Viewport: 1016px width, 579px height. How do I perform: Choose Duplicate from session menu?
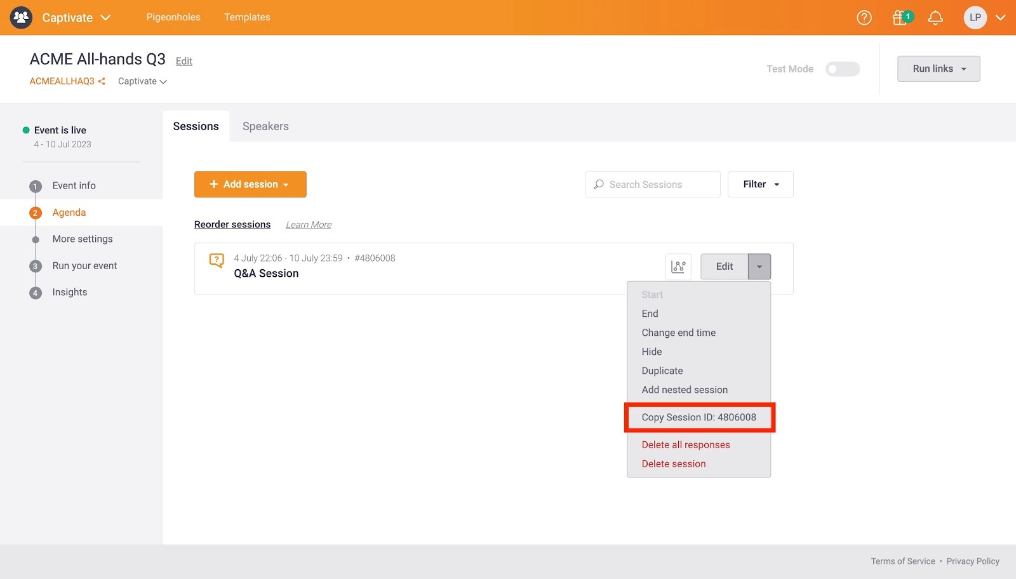662,371
